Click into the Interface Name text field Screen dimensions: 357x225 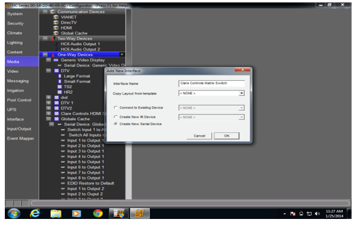pyautogui.click(x=212, y=83)
